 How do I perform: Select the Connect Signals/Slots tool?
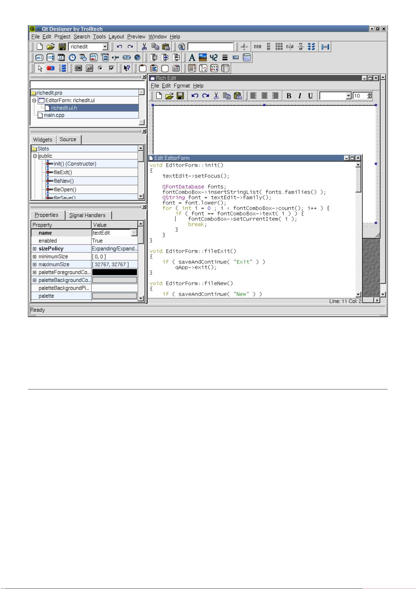pyautogui.click(x=51, y=68)
